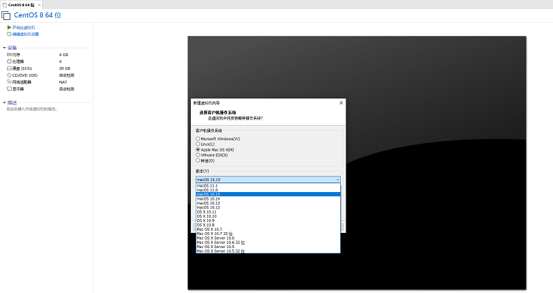The width and height of the screenshot is (553, 293).
Task: Select the 内存 device row label
Action: (16, 55)
